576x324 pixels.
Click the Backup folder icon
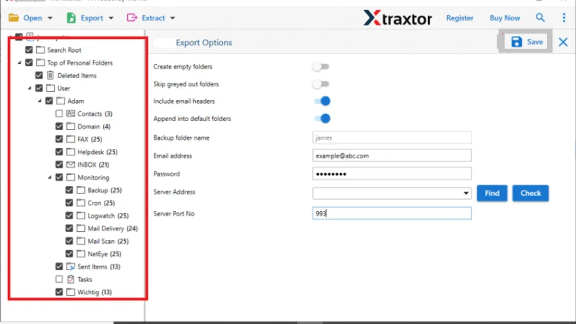click(81, 190)
